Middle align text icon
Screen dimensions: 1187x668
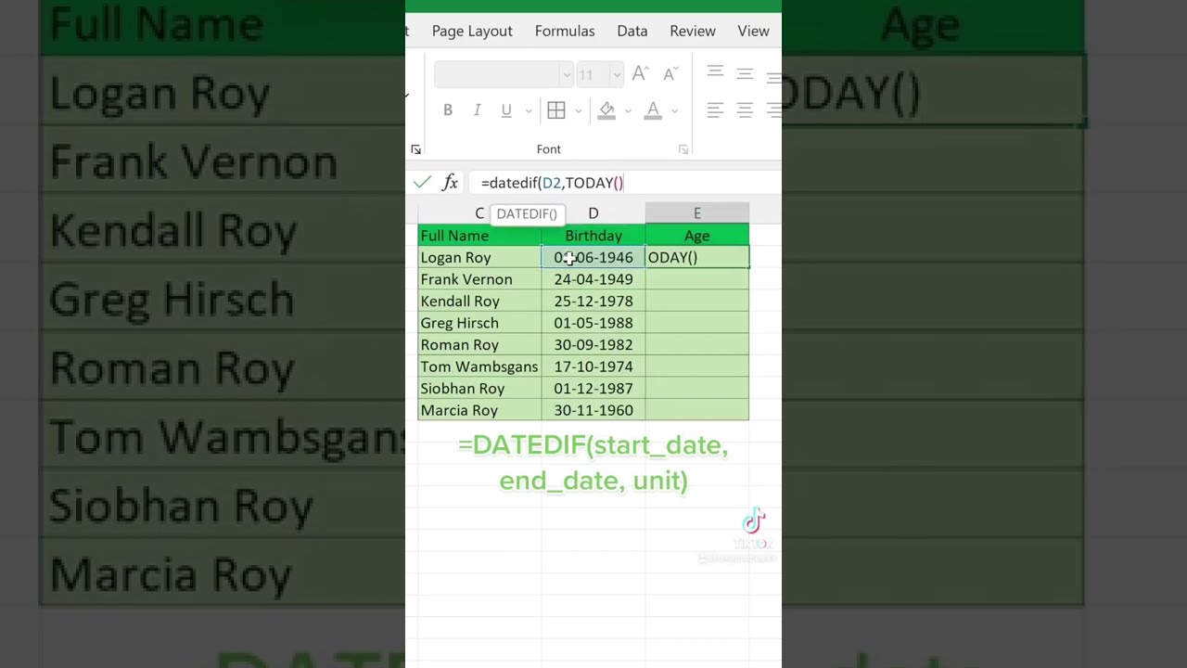point(745,72)
